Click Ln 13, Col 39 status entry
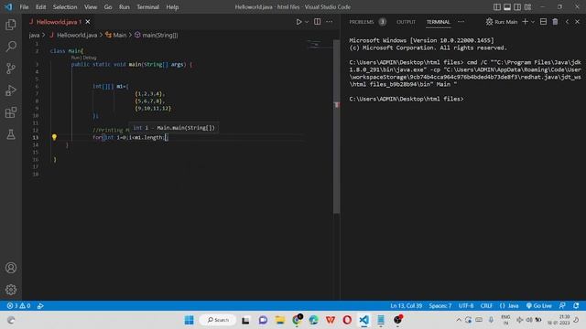Screen dimensions: 586x329 pyautogui.click(x=406, y=305)
